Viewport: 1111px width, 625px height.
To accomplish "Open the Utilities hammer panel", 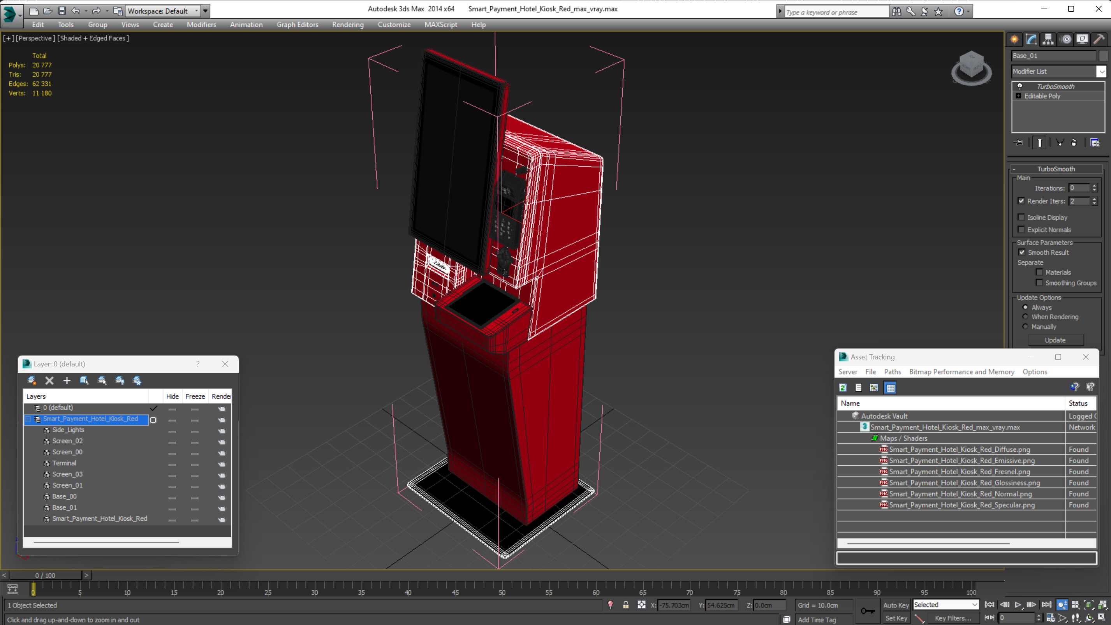I will [x=1099, y=39].
